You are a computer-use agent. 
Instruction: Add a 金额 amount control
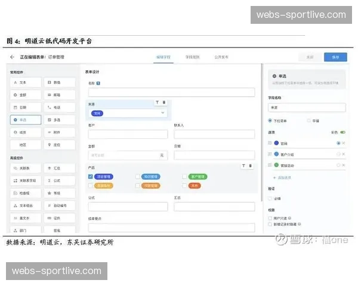(x=26, y=95)
